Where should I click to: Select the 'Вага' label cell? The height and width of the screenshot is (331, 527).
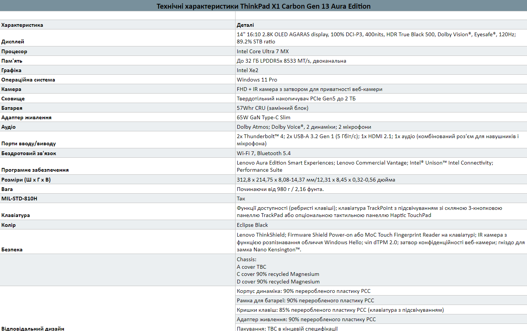click(118, 189)
